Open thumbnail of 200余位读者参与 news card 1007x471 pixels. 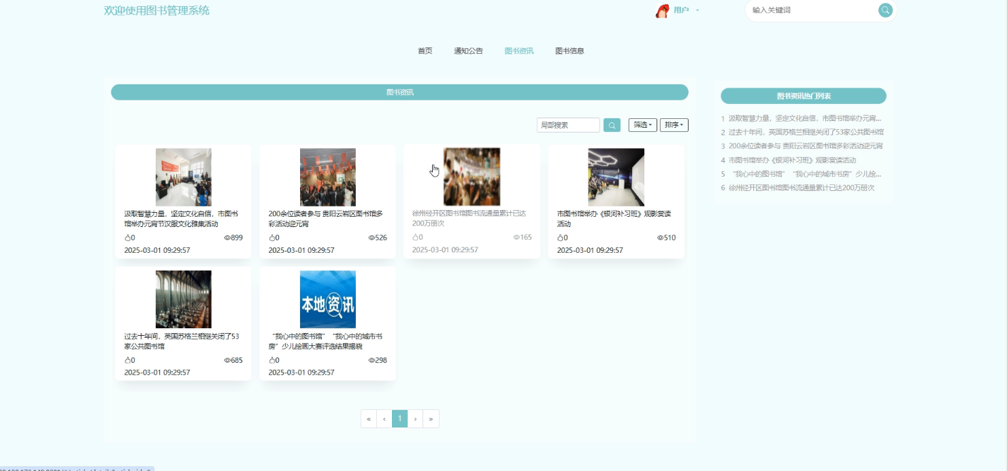tap(327, 177)
